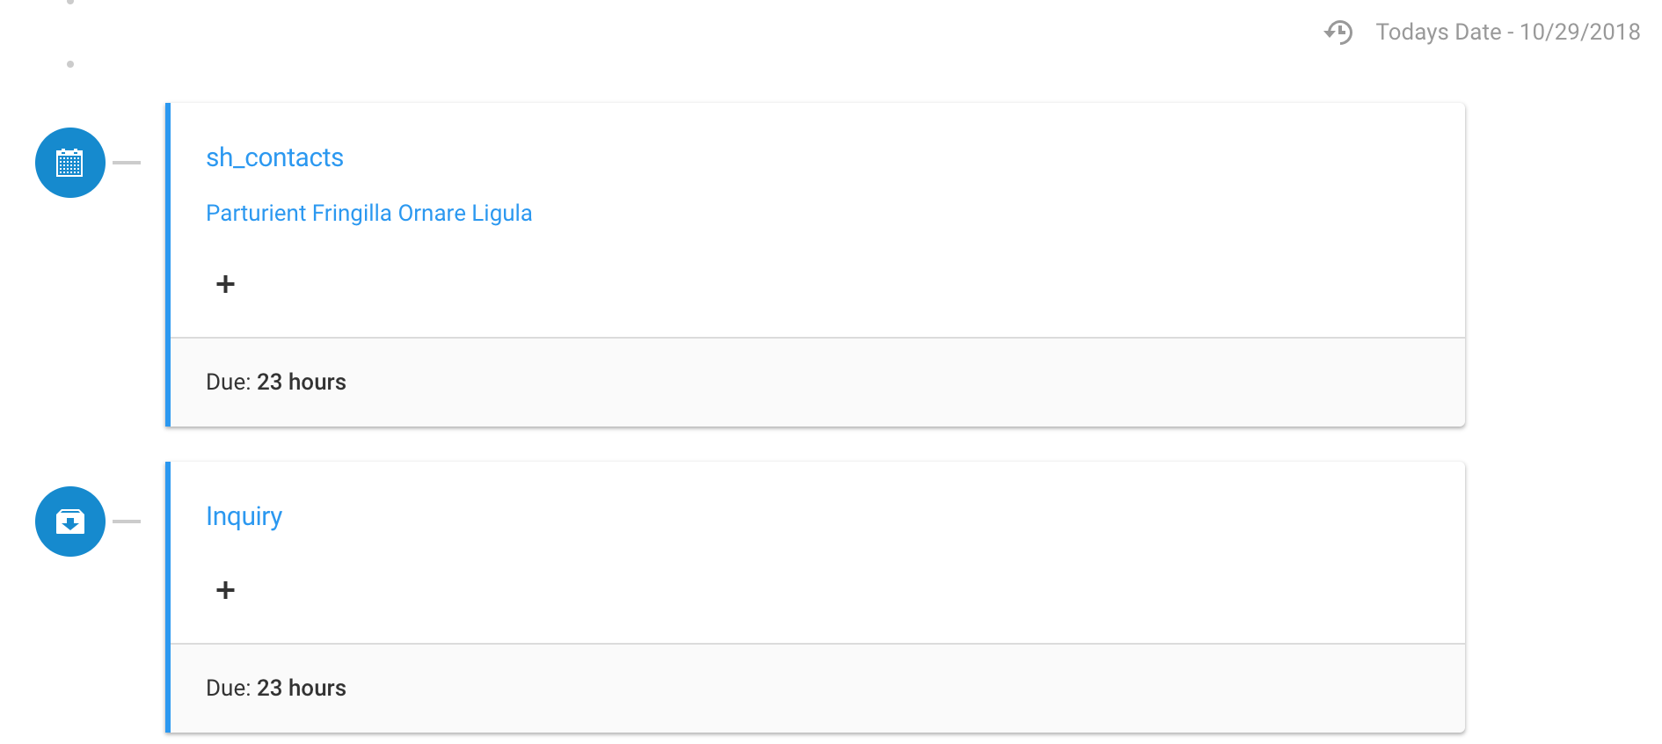Screen dimensions: 1662x744
Task: Click the small gray timeline dot above calendar icon
Action: [70, 64]
